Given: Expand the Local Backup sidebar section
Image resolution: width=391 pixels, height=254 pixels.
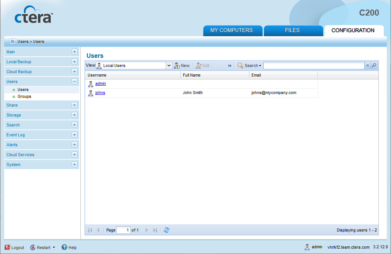Looking at the screenshot, I should tap(74, 62).
